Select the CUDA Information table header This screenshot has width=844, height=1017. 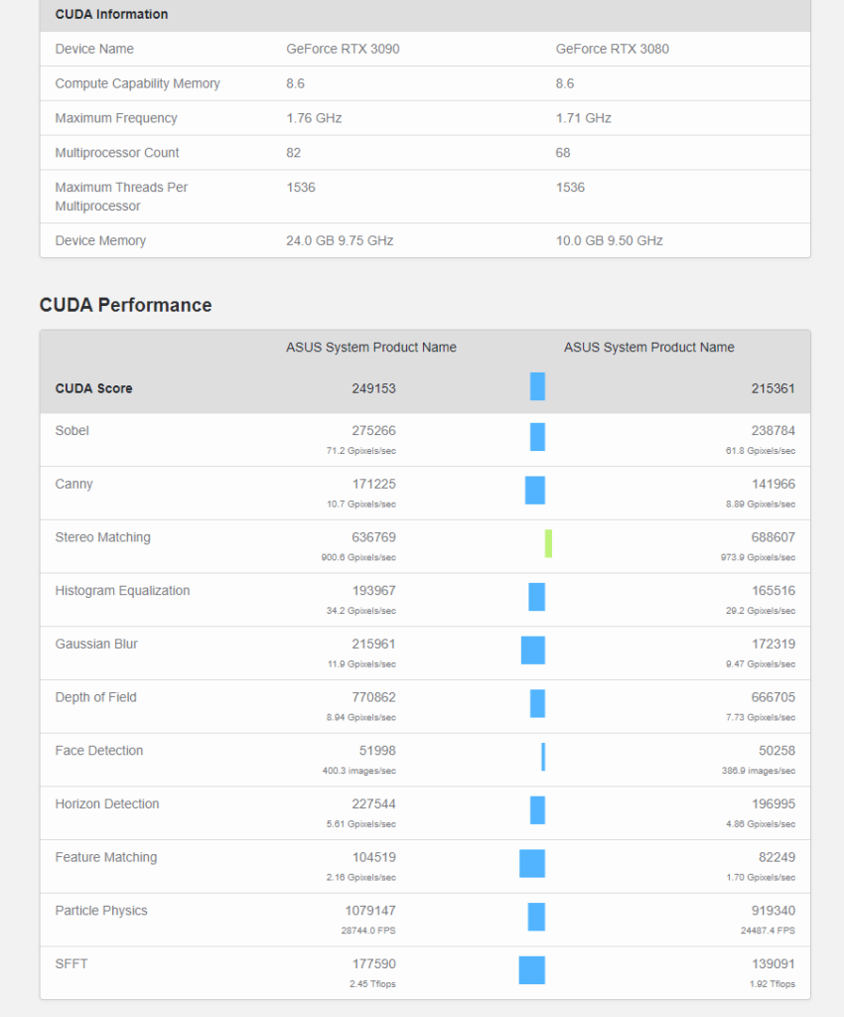pyautogui.click(x=111, y=15)
